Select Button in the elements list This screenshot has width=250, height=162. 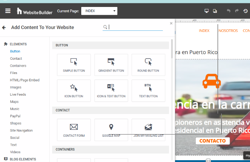click(x=15, y=51)
